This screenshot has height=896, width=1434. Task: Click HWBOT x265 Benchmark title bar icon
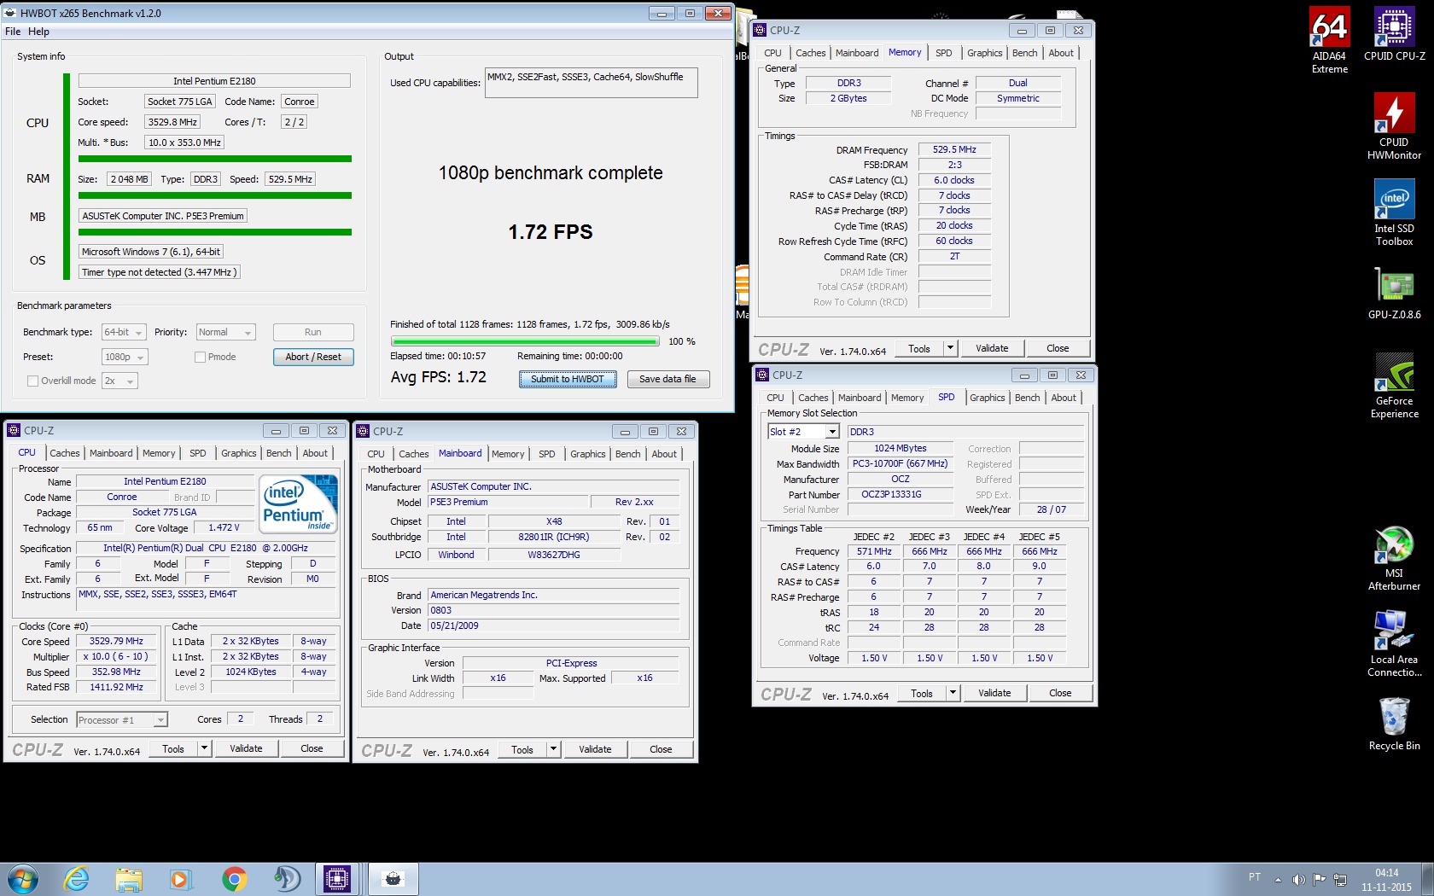(x=10, y=13)
